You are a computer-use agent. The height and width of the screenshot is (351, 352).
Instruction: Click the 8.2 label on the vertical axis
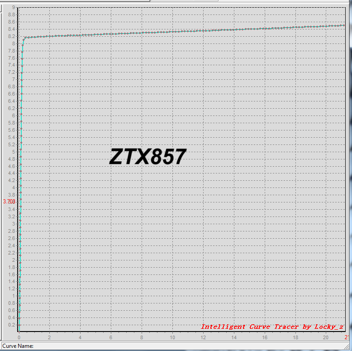pos(11,36)
